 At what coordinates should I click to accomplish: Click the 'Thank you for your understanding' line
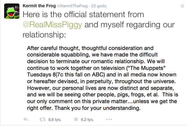coord(97,108)
